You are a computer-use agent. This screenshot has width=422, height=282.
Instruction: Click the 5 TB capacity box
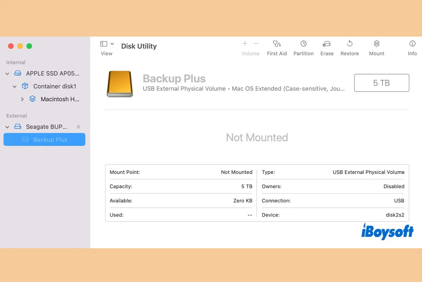[382, 83]
